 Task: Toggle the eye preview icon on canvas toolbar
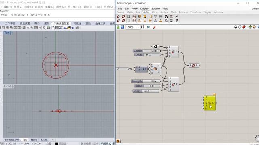pyautogui.click(x=149, y=27)
